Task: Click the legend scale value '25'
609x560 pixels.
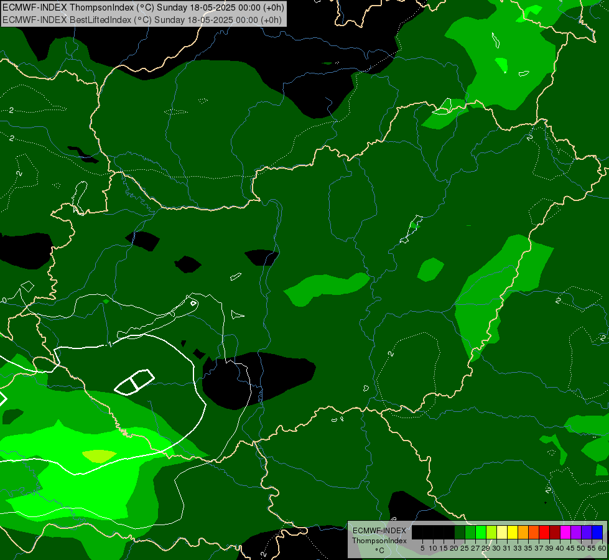Action: pos(465,548)
